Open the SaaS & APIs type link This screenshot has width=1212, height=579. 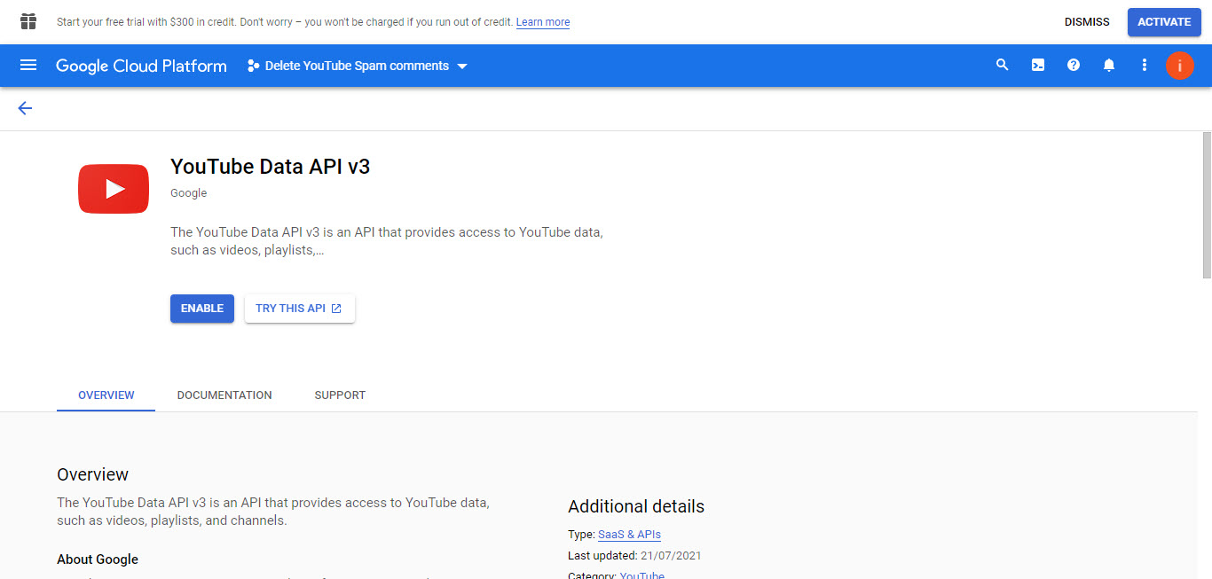(x=629, y=535)
